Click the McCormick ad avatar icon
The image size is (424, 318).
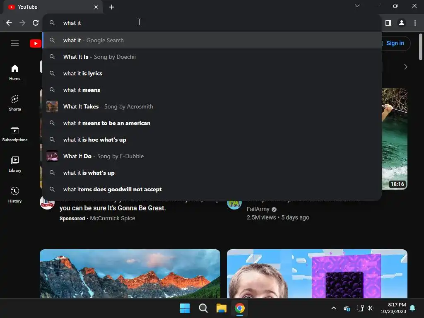tap(47, 205)
